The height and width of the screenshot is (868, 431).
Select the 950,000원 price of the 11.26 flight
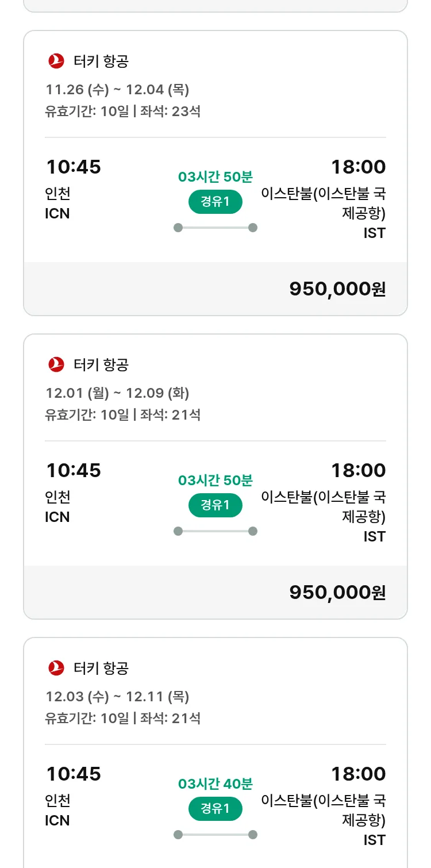click(337, 289)
